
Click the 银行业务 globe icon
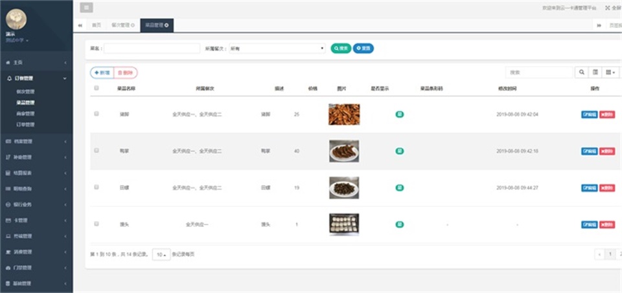pos(8,204)
